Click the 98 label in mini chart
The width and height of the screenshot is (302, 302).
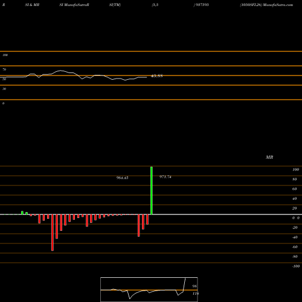[x=194, y=286]
